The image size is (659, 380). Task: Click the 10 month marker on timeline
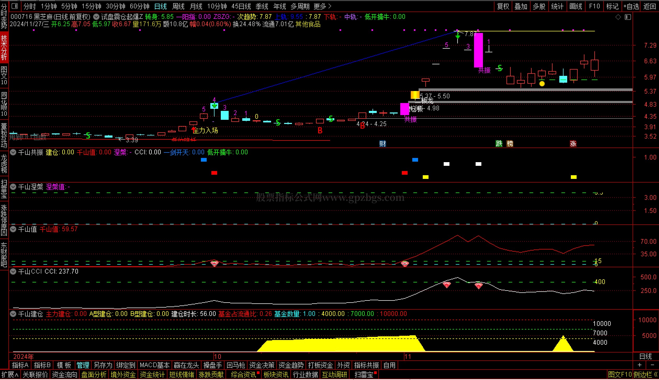pos(217,356)
